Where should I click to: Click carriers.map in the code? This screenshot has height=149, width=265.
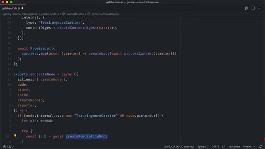click(x=34, y=53)
